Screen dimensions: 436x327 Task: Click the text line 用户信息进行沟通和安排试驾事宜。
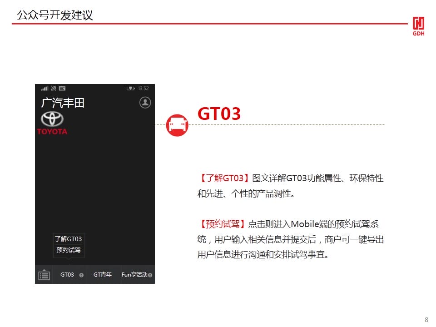tap(263, 254)
